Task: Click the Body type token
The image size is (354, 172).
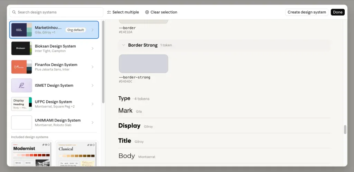Action: [x=127, y=156]
